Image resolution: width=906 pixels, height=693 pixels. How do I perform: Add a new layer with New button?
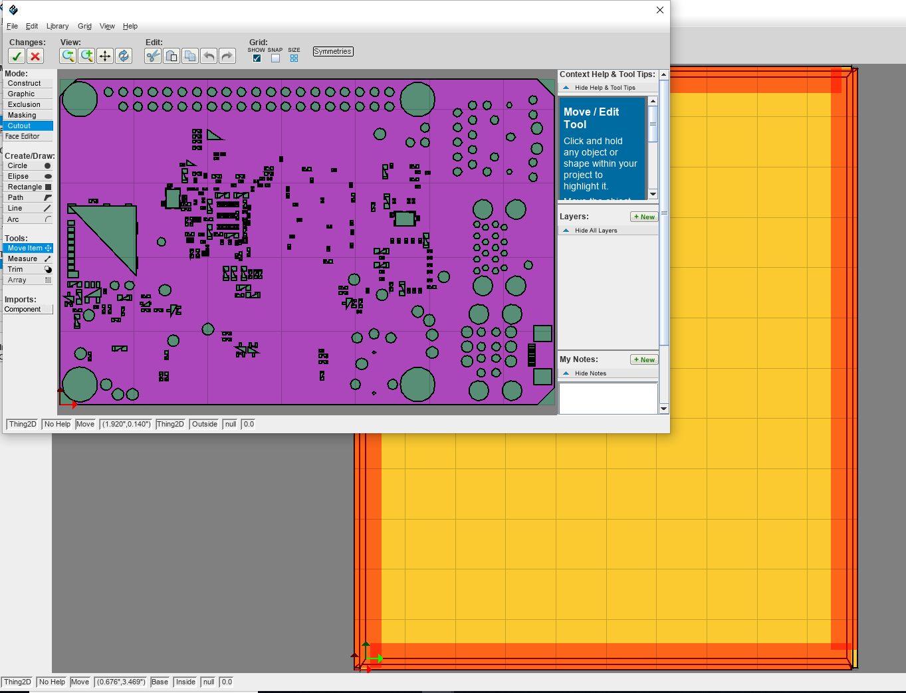[644, 217]
